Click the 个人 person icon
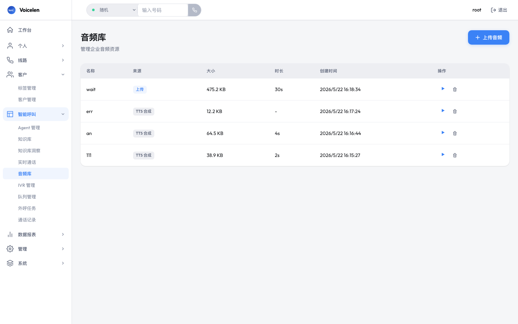Screen dimensions: 518x324 click(x=10, y=46)
